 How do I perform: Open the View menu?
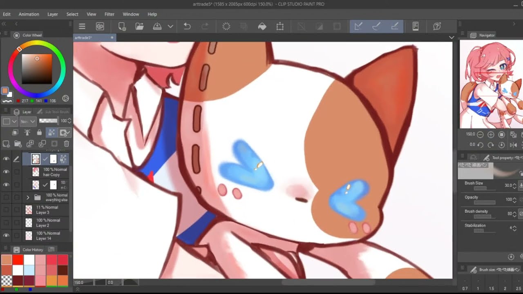92,14
